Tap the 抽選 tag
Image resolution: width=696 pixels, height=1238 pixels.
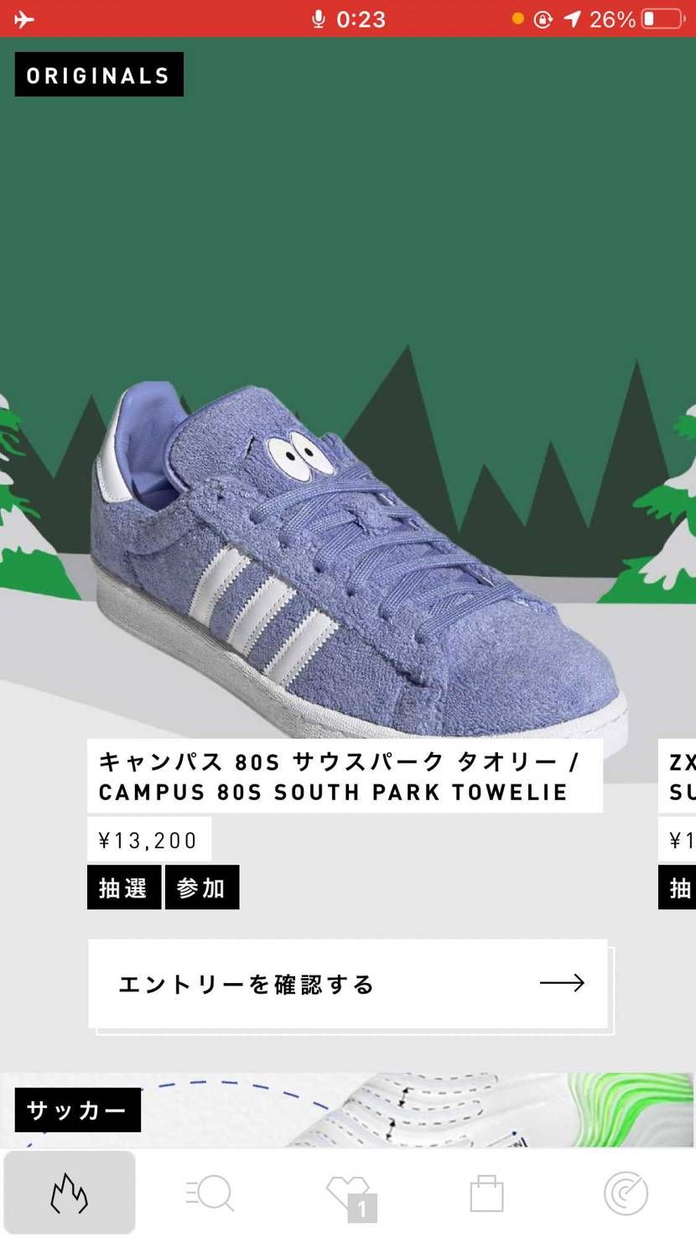(124, 887)
